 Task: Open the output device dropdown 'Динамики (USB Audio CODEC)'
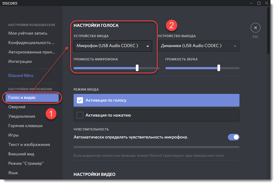pyautogui.click(x=199, y=46)
